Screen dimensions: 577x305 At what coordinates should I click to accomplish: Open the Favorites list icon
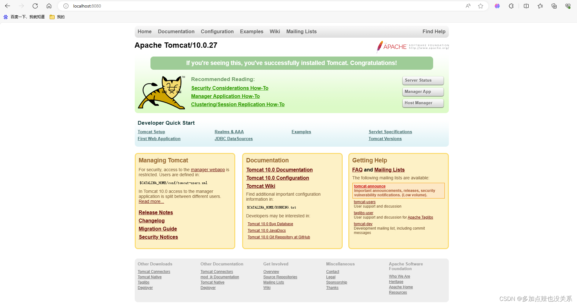[540, 6]
